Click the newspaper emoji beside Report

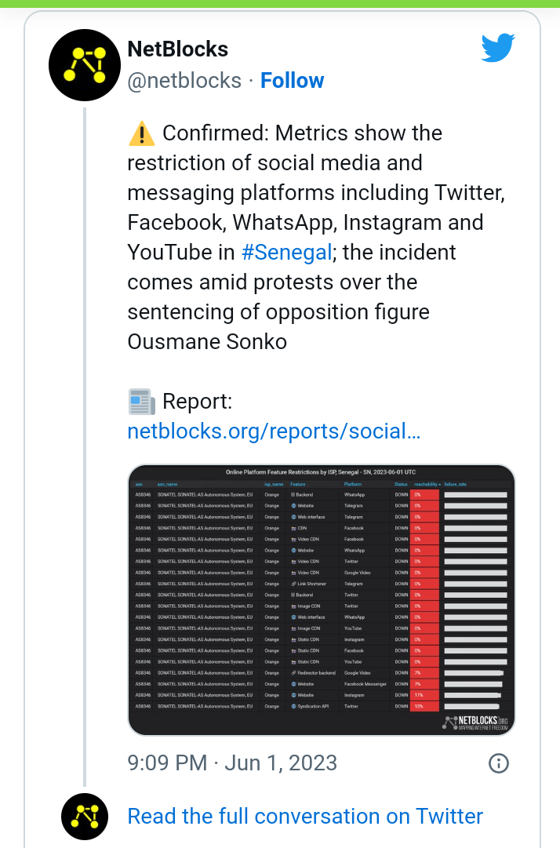click(141, 402)
